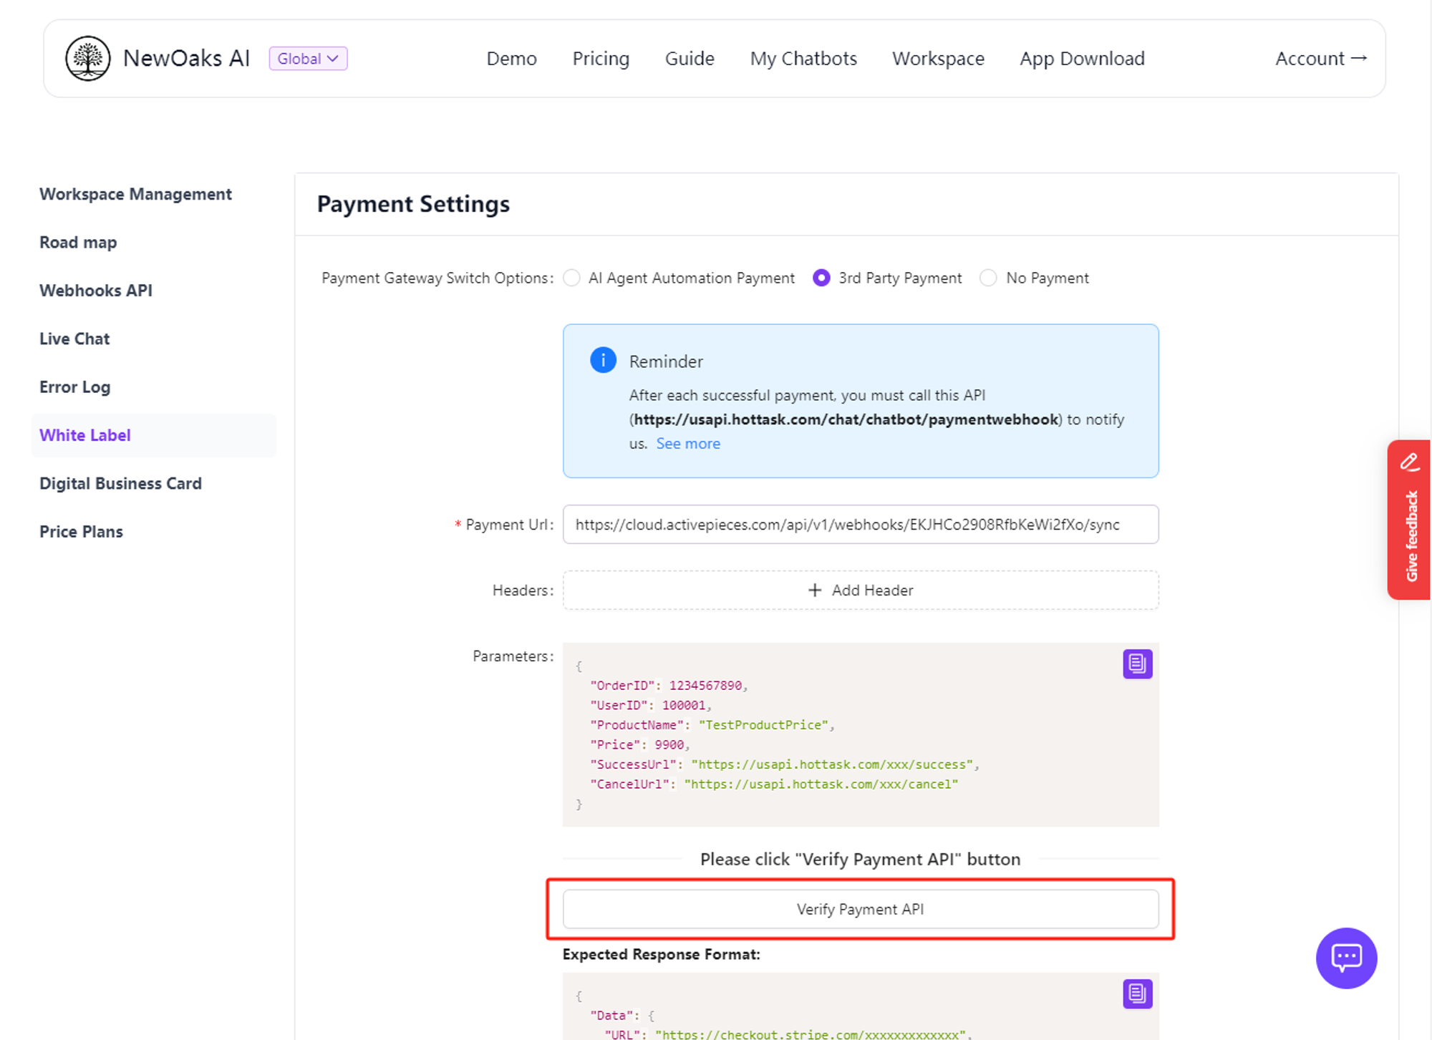Image resolution: width=1432 pixels, height=1040 pixels.
Task: Click the plus icon in Add Header
Action: click(815, 590)
